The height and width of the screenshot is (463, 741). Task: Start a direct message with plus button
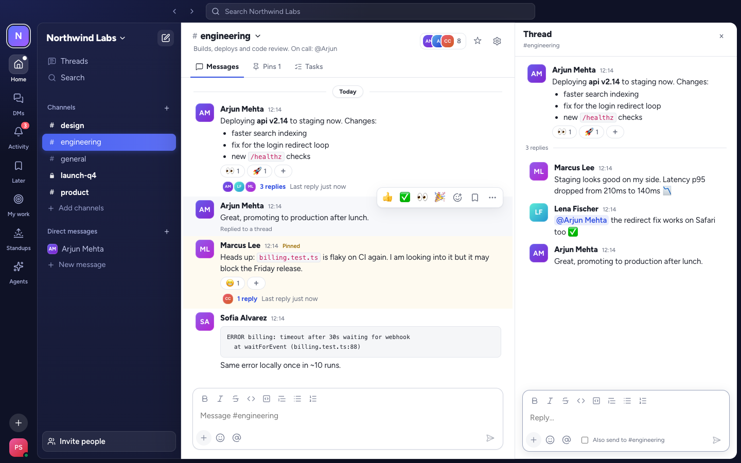tap(167, 232)
